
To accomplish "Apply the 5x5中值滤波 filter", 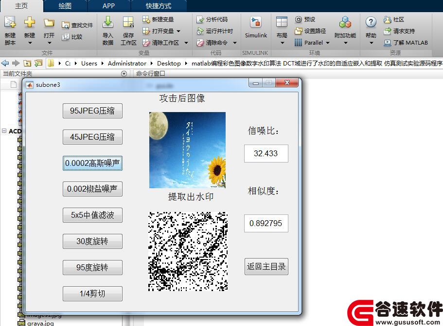I will point(92,215).
